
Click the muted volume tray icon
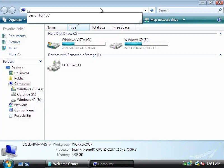coord(202,164)
